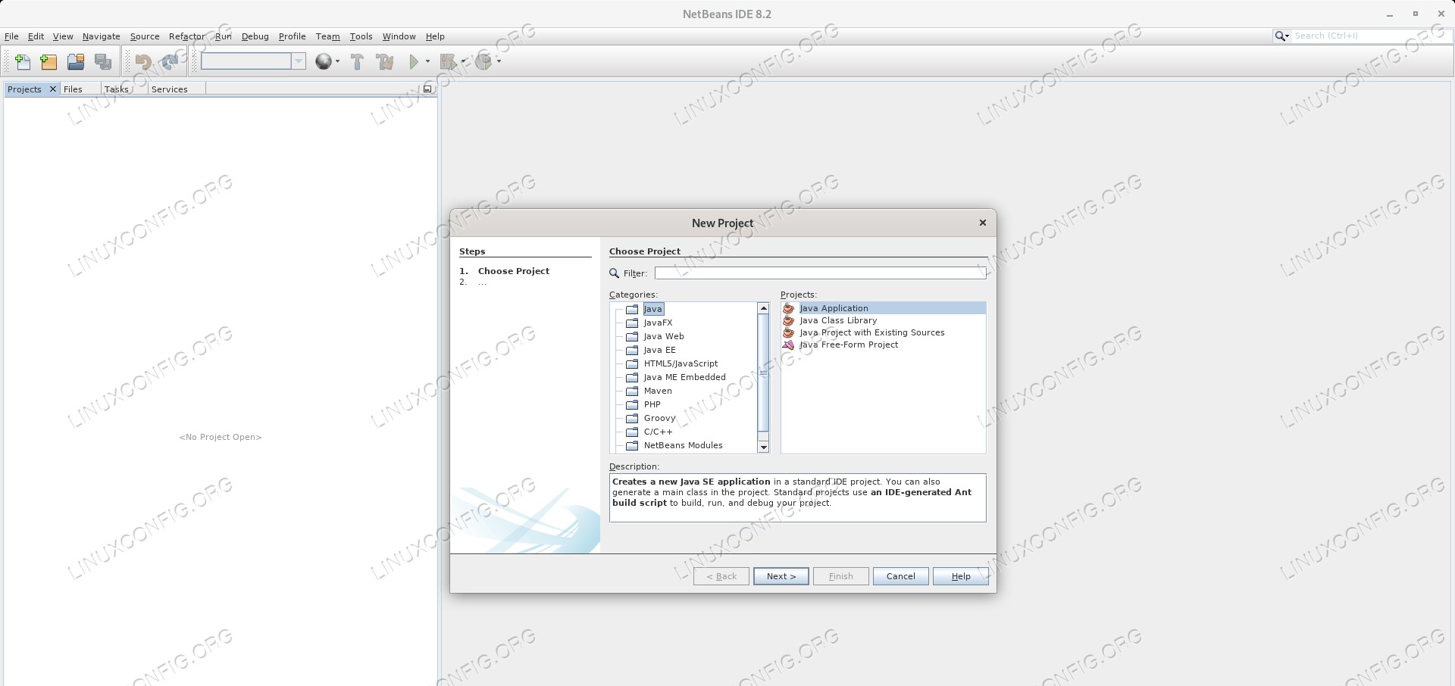This screenshot has height=686, width=1455.
Task: Click the Filter input field
Action: click(821, 273)
